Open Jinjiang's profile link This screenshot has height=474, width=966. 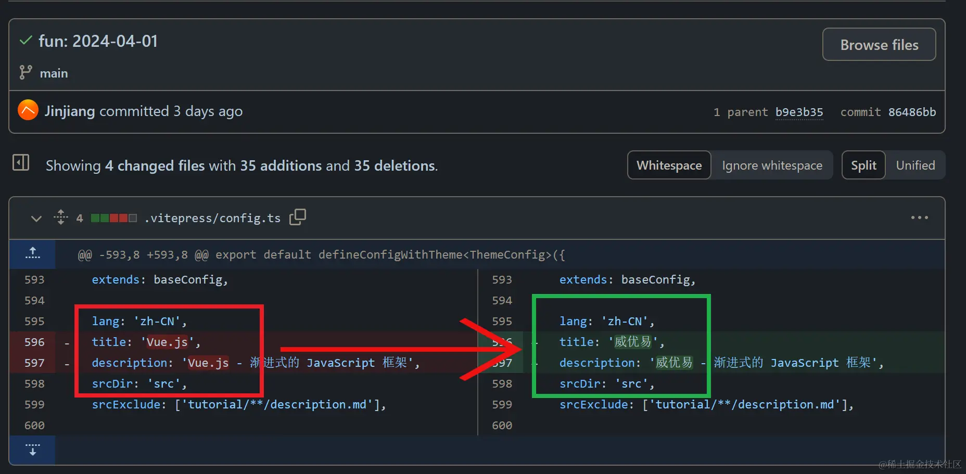70,111
